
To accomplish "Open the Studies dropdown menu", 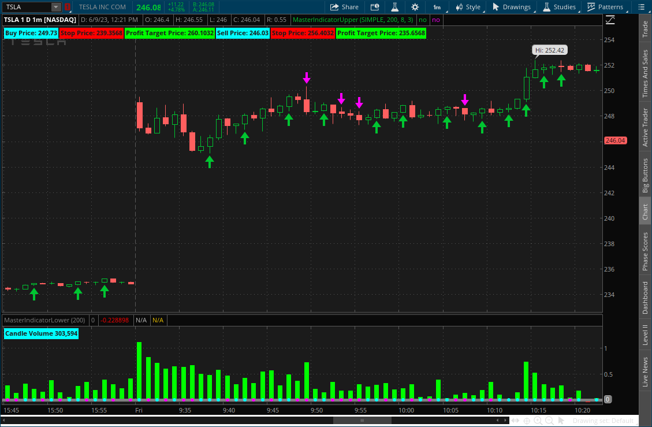I will coord(559,7).
